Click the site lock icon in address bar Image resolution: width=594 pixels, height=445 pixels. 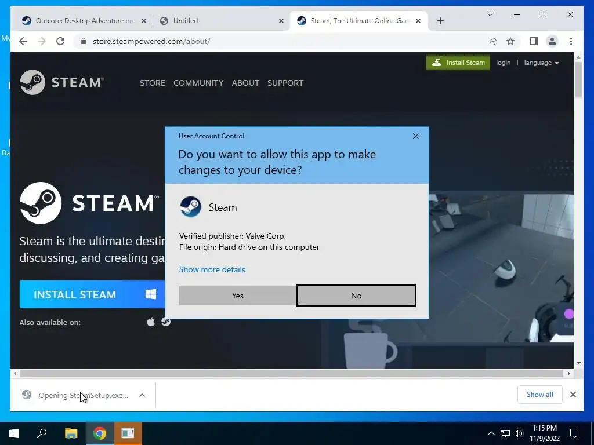tap(84, 41)
